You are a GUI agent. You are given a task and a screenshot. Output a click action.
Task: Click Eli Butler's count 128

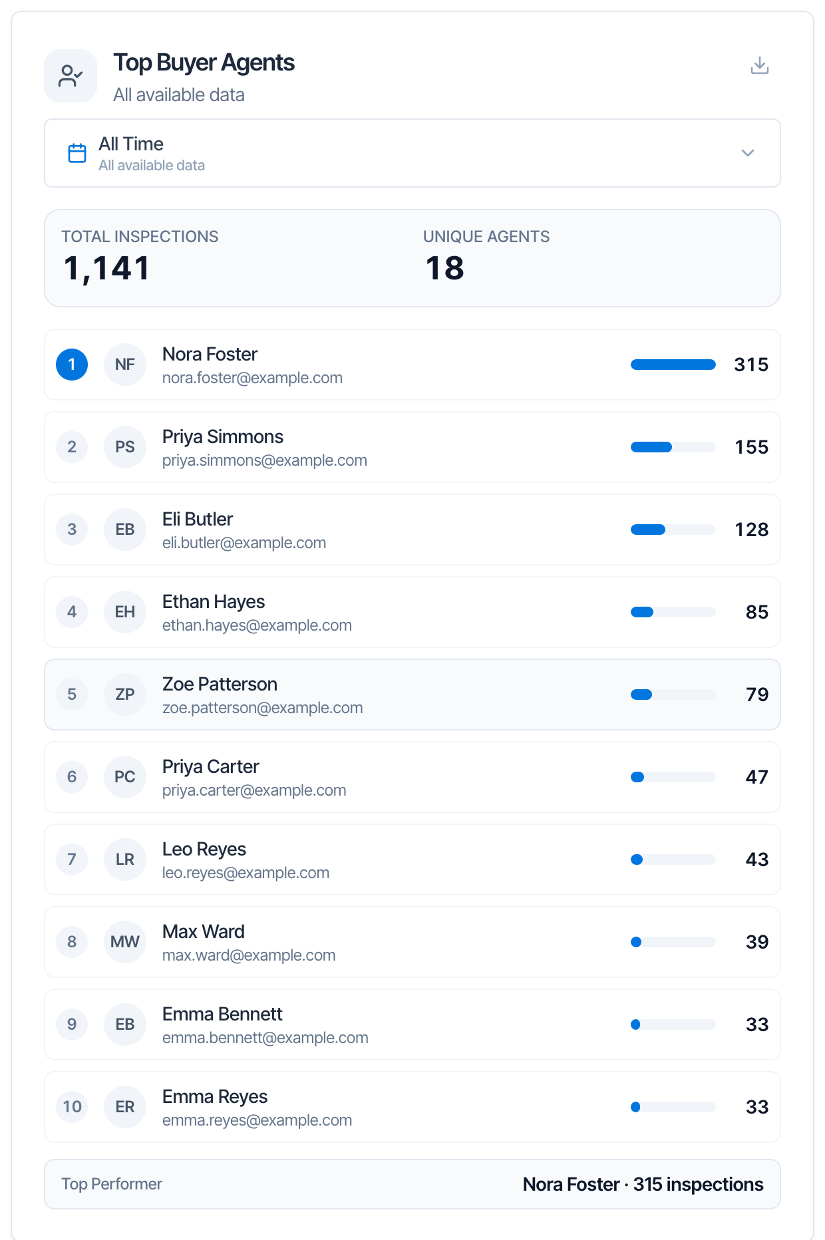pos(752,530)
